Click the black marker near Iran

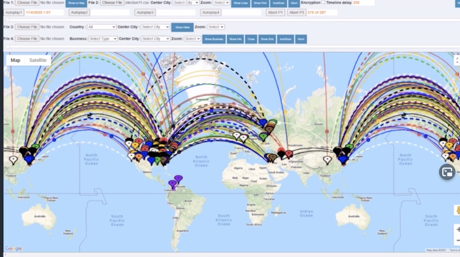coord(282,154)
